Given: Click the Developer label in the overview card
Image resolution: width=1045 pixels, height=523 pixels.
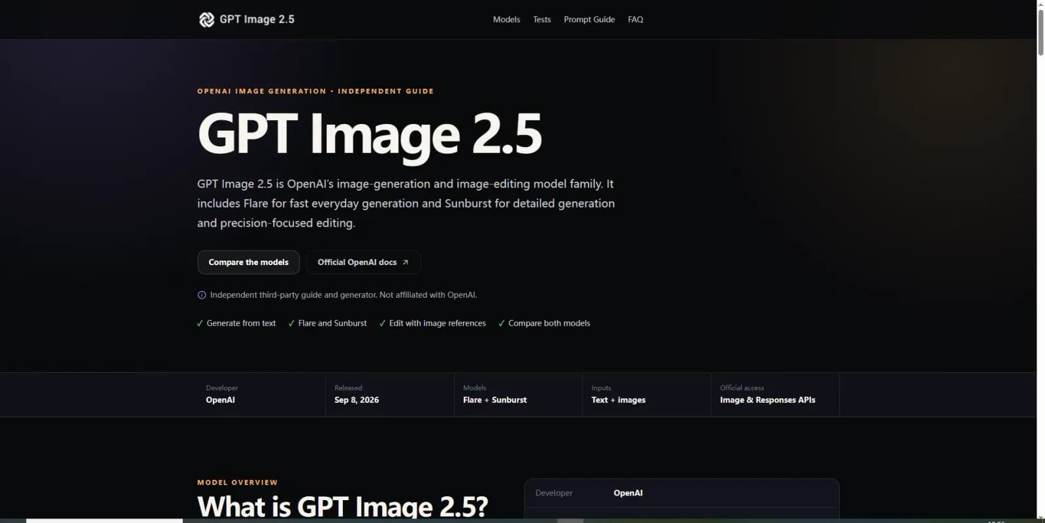Looking at the screenshot, I should pos(554,493).
